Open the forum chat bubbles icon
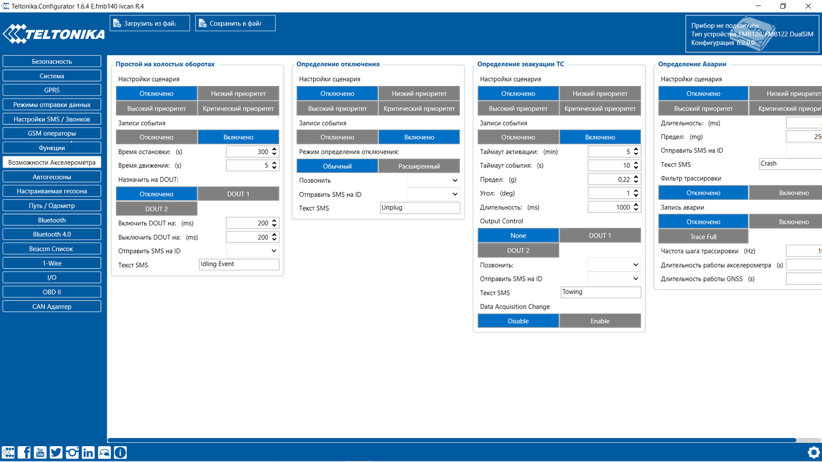822x462 pixels. pyautogui.click(x=104, y=452)
